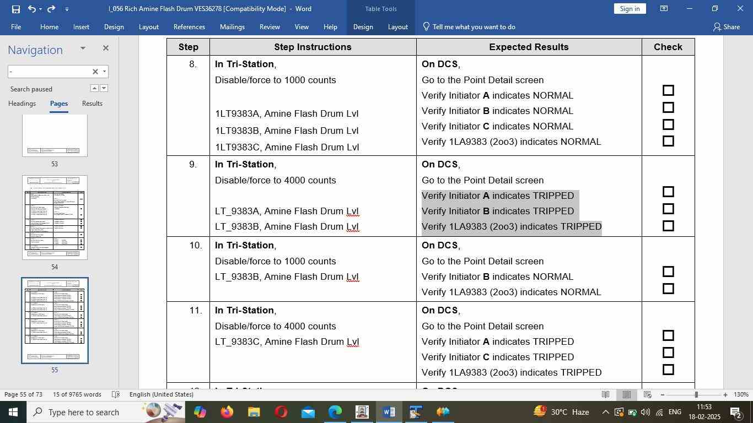Switch to the View tab

click(x=302, y=26)
